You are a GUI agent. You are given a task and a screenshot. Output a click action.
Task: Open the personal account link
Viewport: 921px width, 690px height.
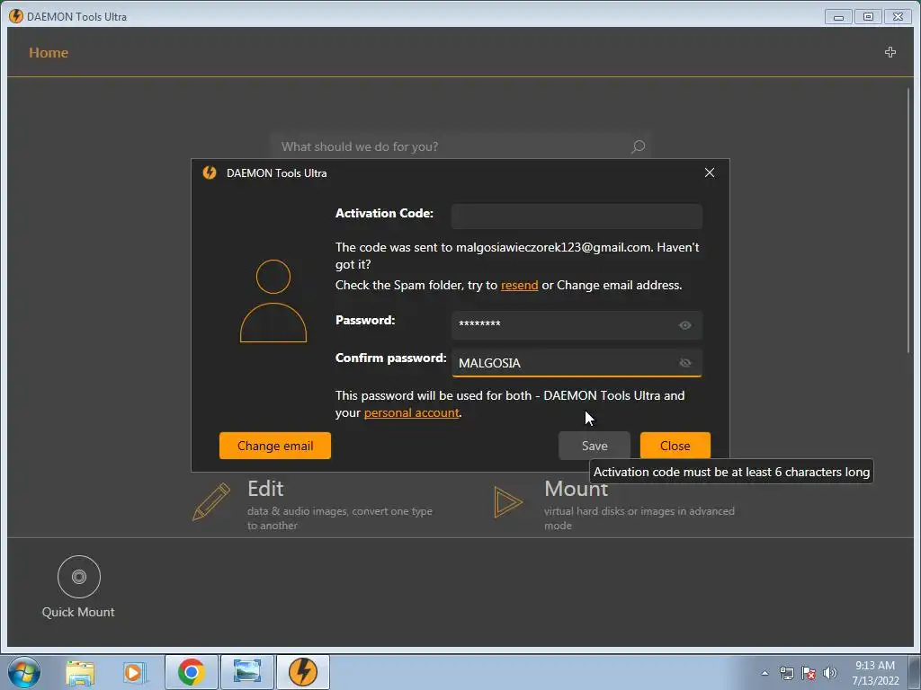(x=411, y=413)
